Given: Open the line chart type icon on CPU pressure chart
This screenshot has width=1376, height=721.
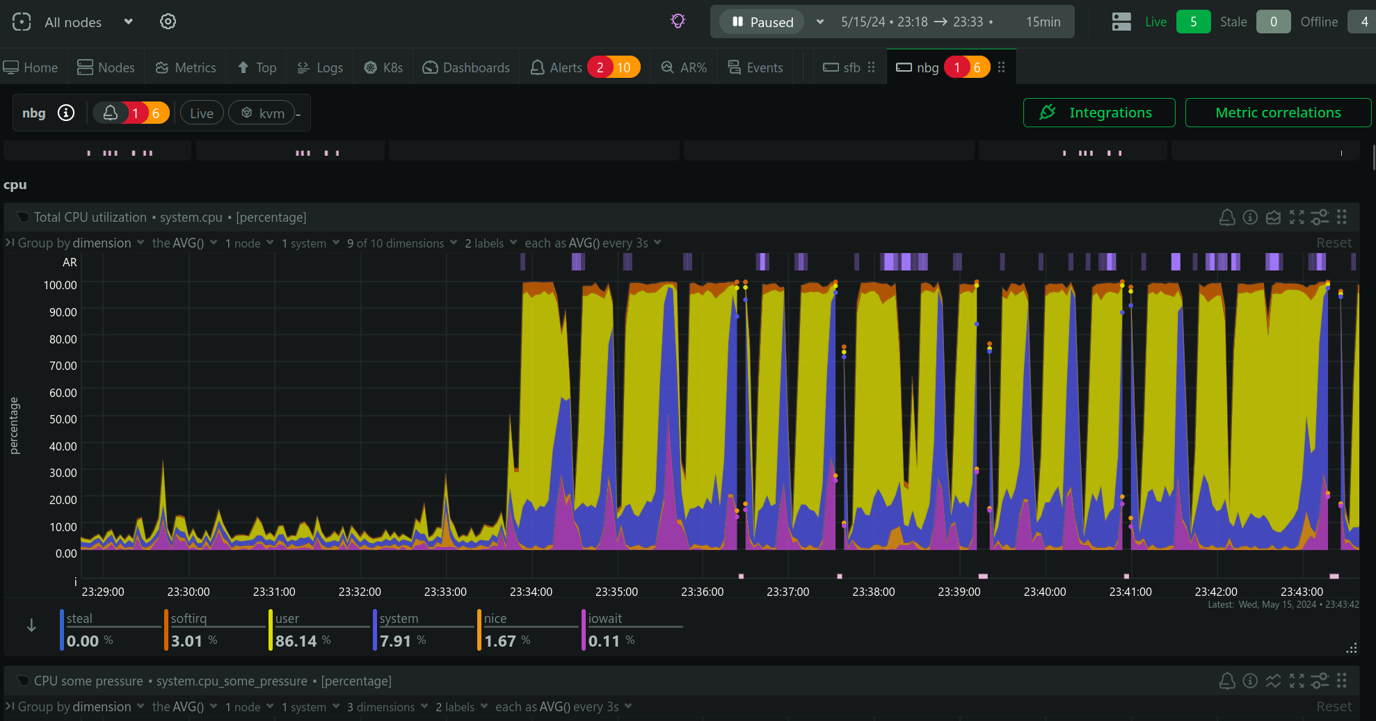Looking at the screenshot, I should coord(1273,681).
